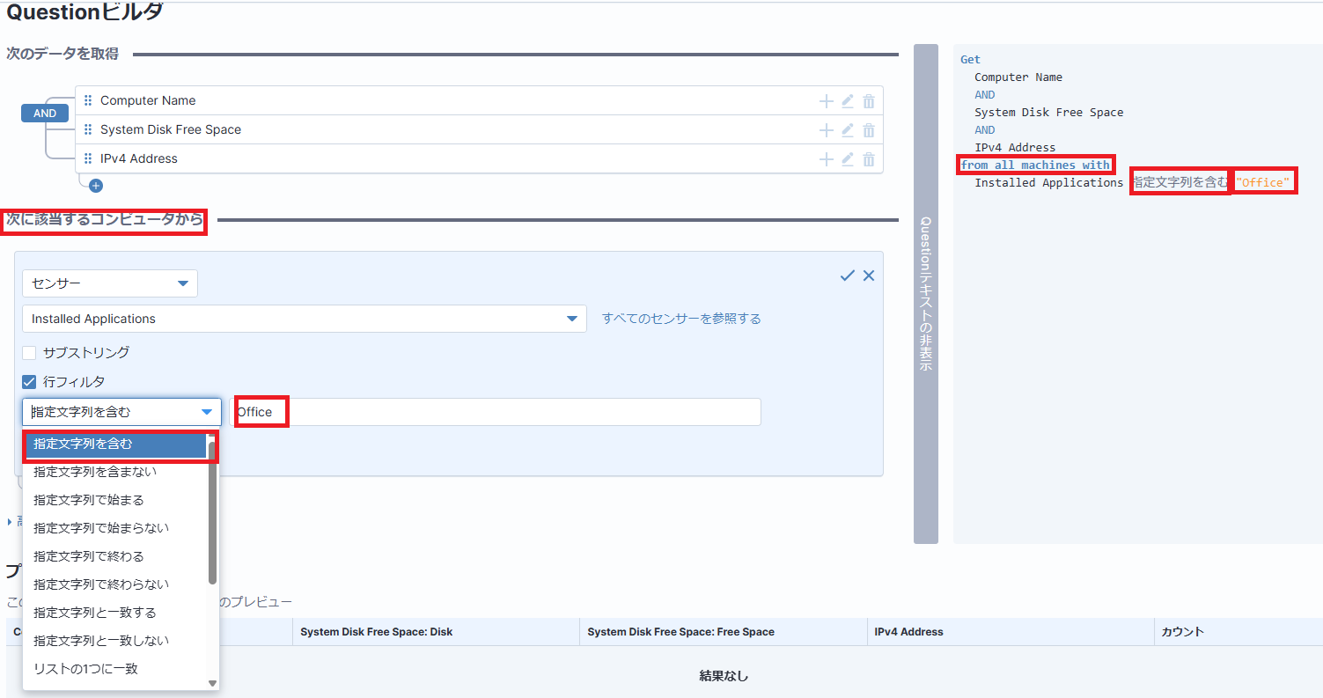1323x698 pixels.
Task: Select 指定文字列で始まる option
Action: point(115,500)
